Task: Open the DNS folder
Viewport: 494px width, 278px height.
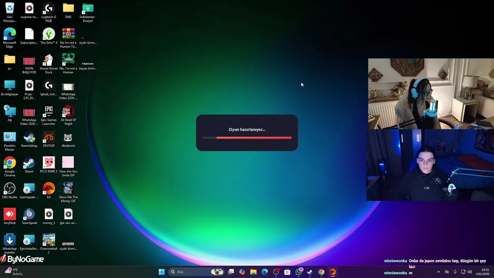Action: pyautogui.click(x=68, y=11)
